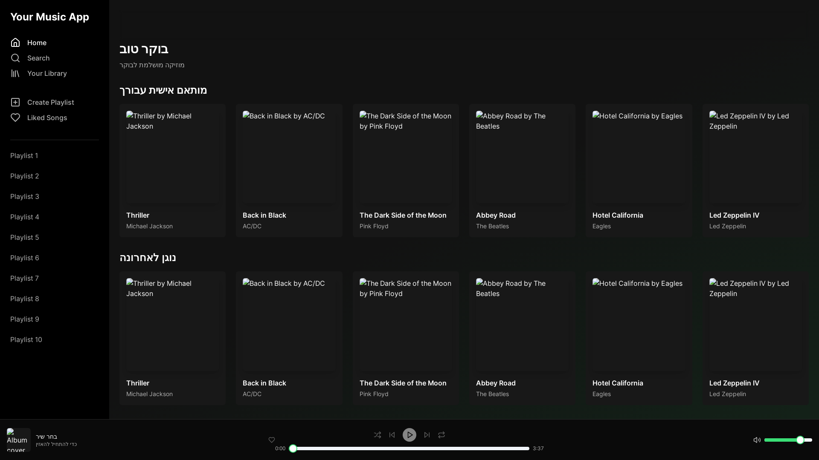Open Search from the sidebar
The height and width of the screenshot is (460, 819).
coord(38,58)
